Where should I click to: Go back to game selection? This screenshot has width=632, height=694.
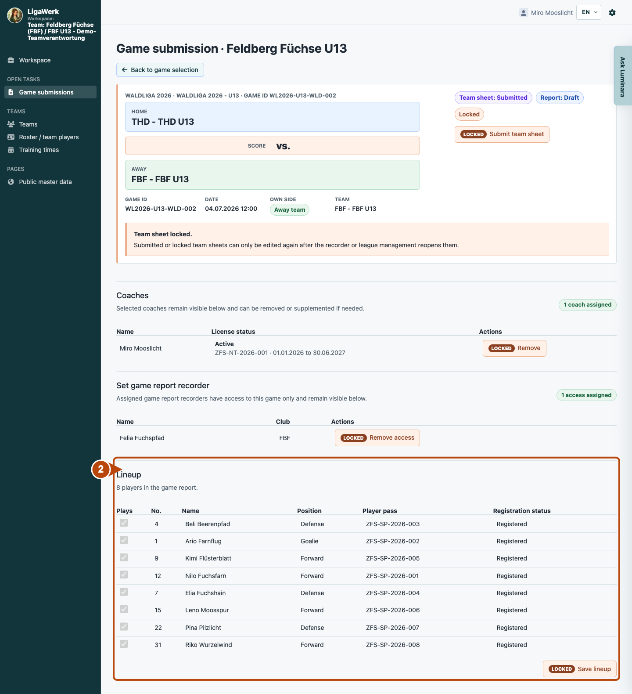click(x=160, y=70)
